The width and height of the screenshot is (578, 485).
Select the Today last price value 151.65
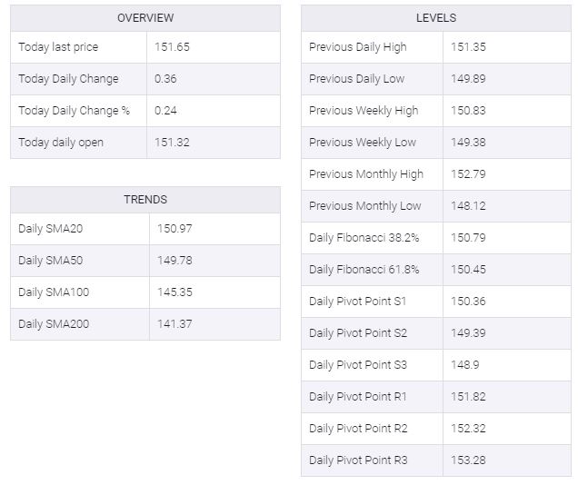click(172, 46)
